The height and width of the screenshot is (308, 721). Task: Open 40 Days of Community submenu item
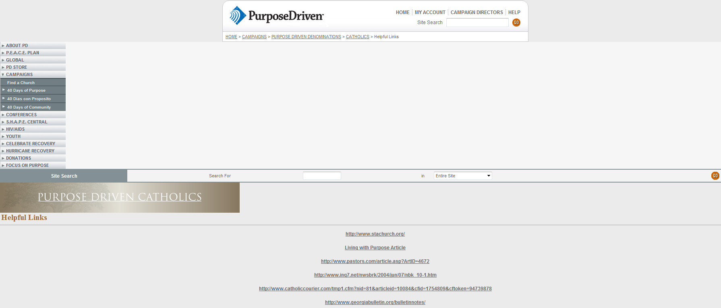29,107
